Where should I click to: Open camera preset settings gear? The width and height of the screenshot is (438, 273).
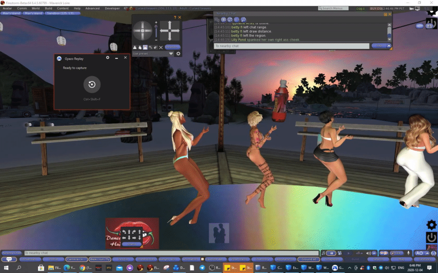click(x=178, y=54)
